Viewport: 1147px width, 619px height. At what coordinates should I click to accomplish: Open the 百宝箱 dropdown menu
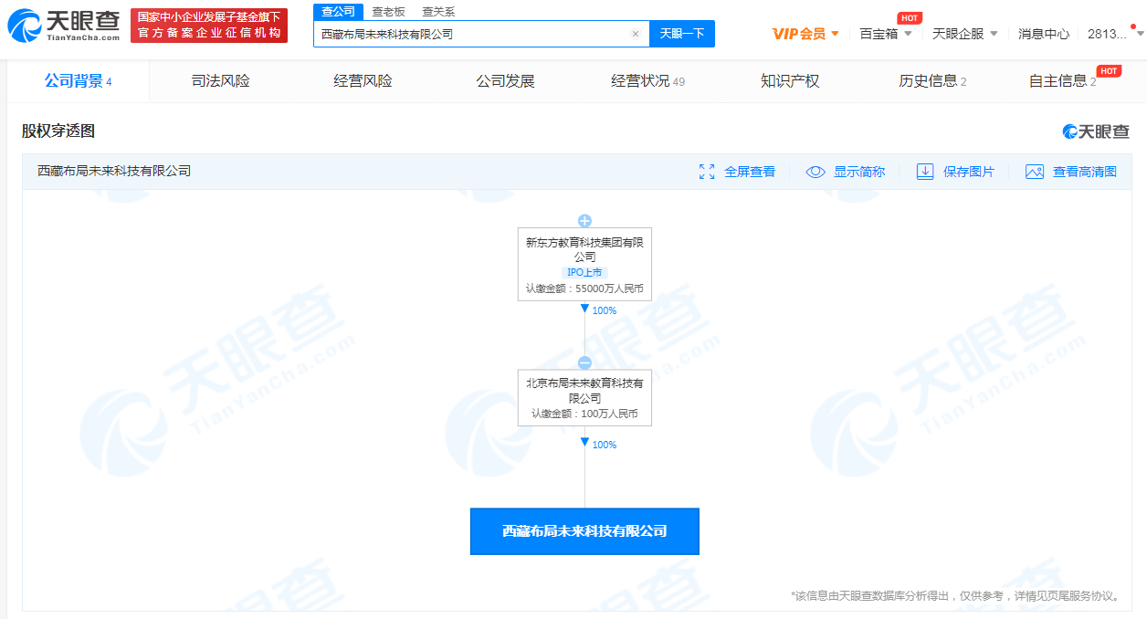pyautogui.click(x=886, y=34)
